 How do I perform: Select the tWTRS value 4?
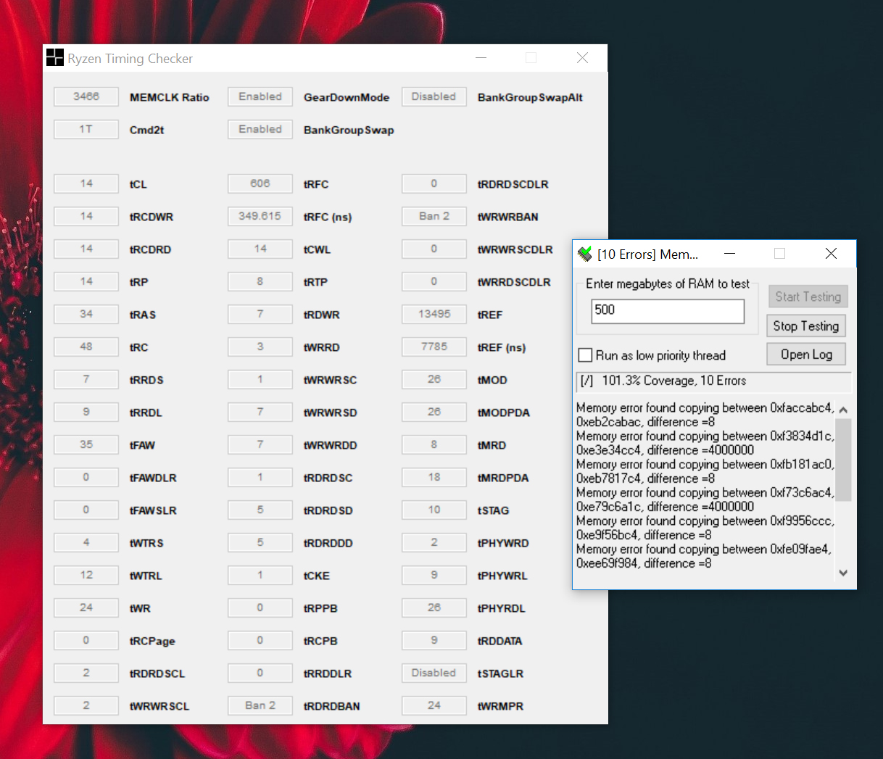[86, 542]
